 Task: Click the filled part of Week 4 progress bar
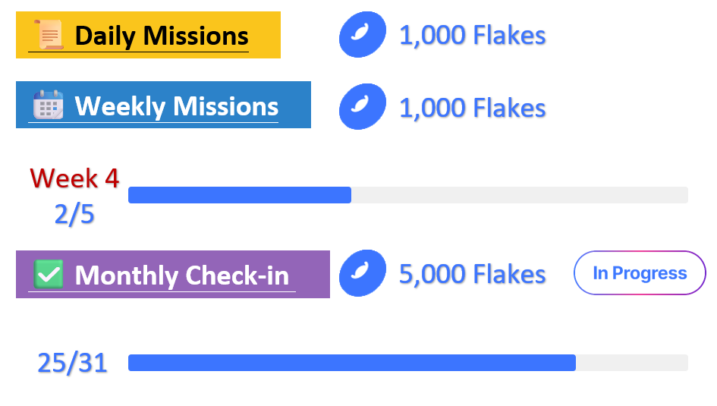[x=239, y=195]
